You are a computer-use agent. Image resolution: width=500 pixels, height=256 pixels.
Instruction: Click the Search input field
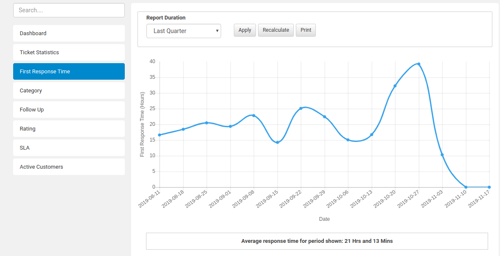(69, 10)
